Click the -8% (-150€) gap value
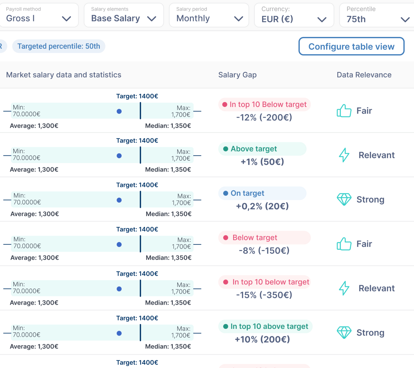Image resolution: width=414 pixels, height=368 pixels. [264, 250]
